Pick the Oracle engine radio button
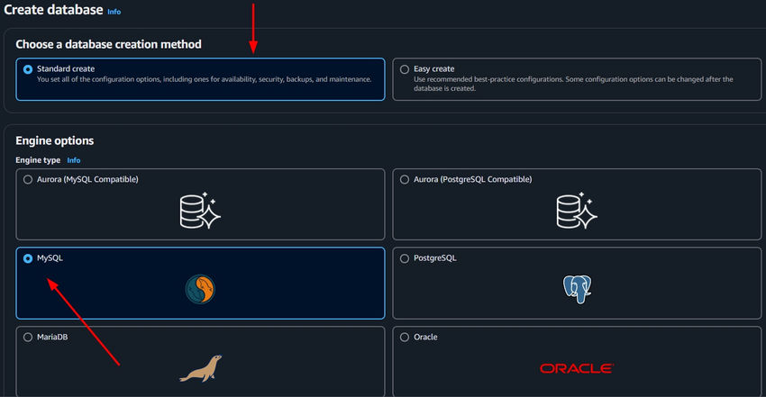Viewport: 766px width, 397px height. [405, 337]
